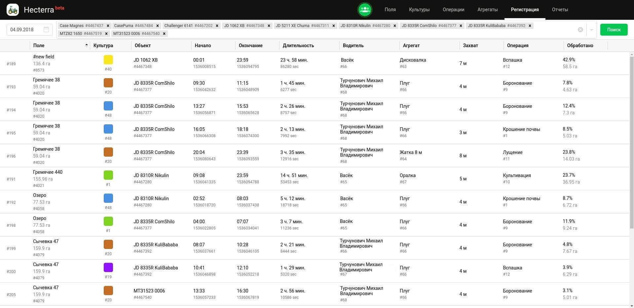This screenshot has width=634, height=308.
Task: Click the date field showing 04.09.2018
Action: [x=25, y=30]
